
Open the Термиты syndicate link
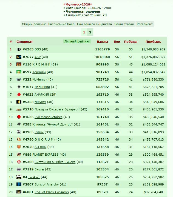(x=39, y=72)
